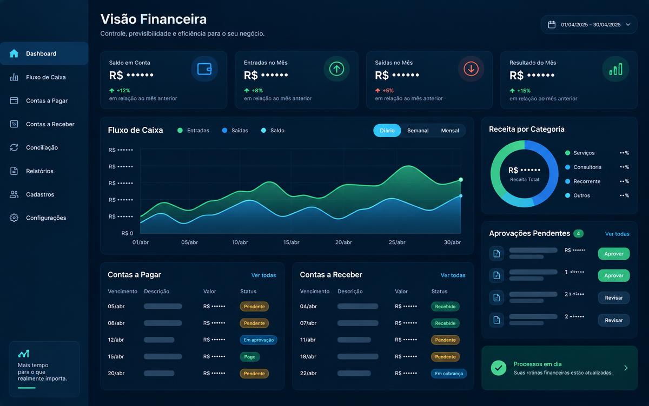Toggle the Saldo series in chart legend
This screenshot has width=649, height=406.
tap(273, 131)
